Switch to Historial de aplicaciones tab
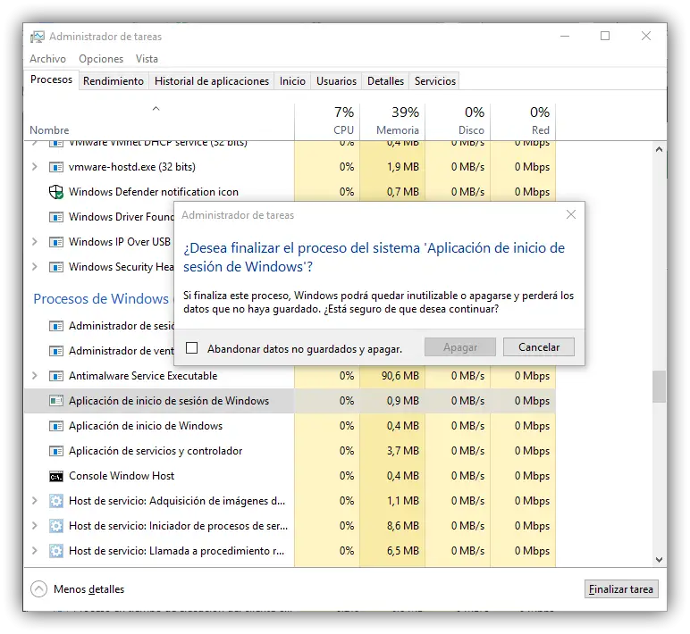This screenshot has width=690, height=634. click(212, 81)
